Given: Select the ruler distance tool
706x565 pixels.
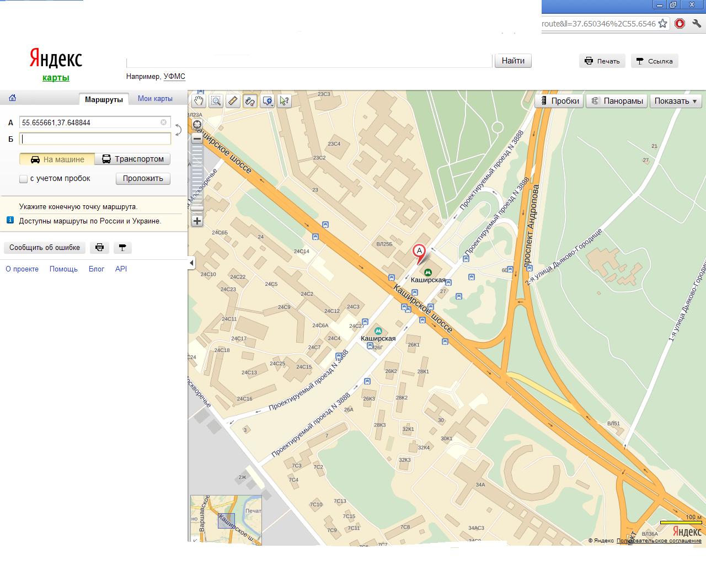Looking at the screenshot, I should pos(233,101).
